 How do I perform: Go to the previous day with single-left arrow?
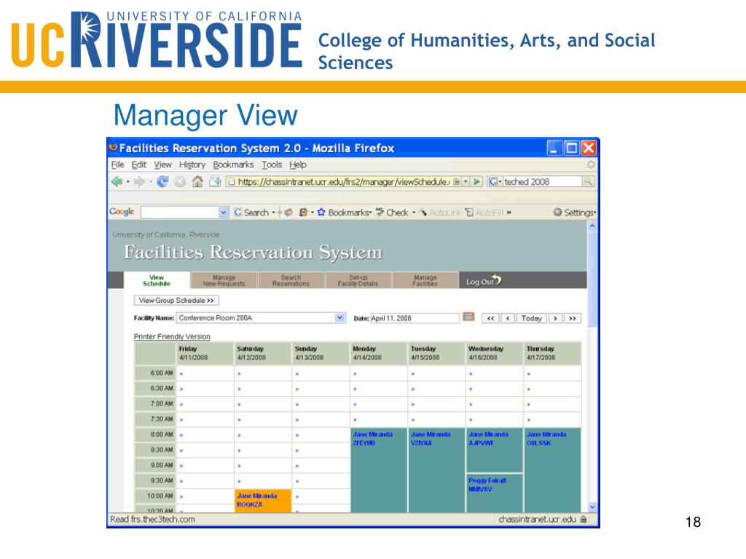[x=508, y=318]
